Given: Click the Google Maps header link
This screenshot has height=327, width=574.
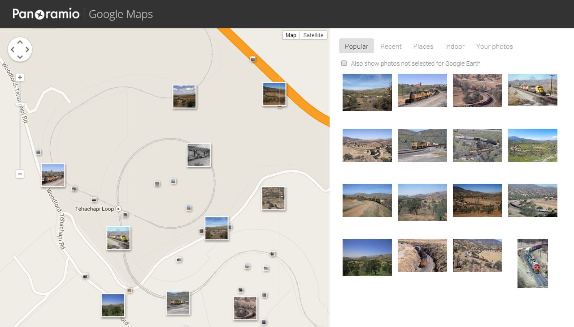Looking at the screenshot, I should pos(121,14).
